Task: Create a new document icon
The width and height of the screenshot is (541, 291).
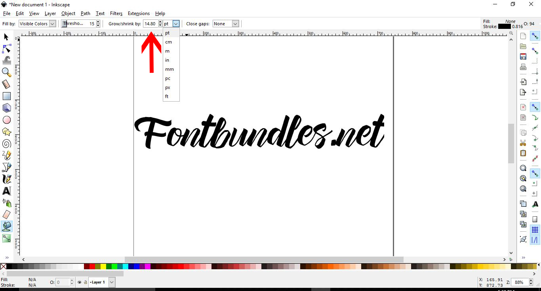Action: click(x=523, y=36)
